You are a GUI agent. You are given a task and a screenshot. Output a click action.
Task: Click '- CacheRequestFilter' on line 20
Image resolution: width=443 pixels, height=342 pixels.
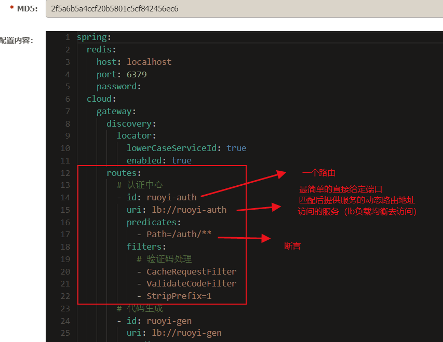pyautogui.click(x=187, y=271)
